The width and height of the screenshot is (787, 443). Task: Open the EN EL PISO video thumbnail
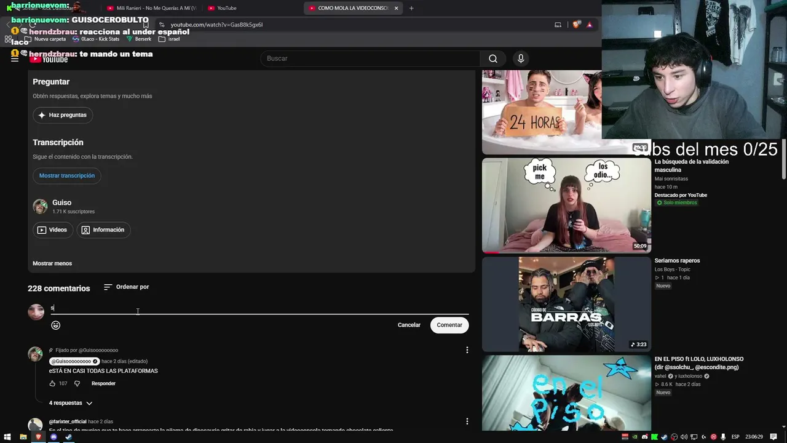[566, 393]
